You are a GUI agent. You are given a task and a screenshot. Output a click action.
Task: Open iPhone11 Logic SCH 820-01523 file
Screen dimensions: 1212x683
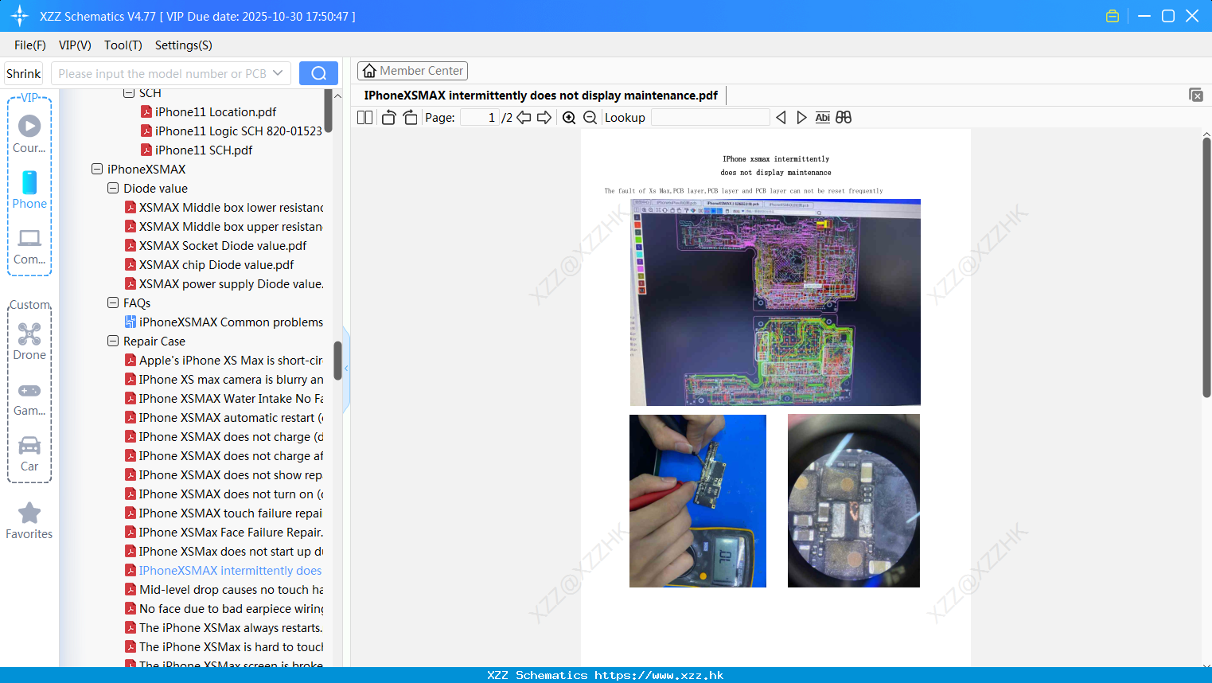tap(232, 131)
